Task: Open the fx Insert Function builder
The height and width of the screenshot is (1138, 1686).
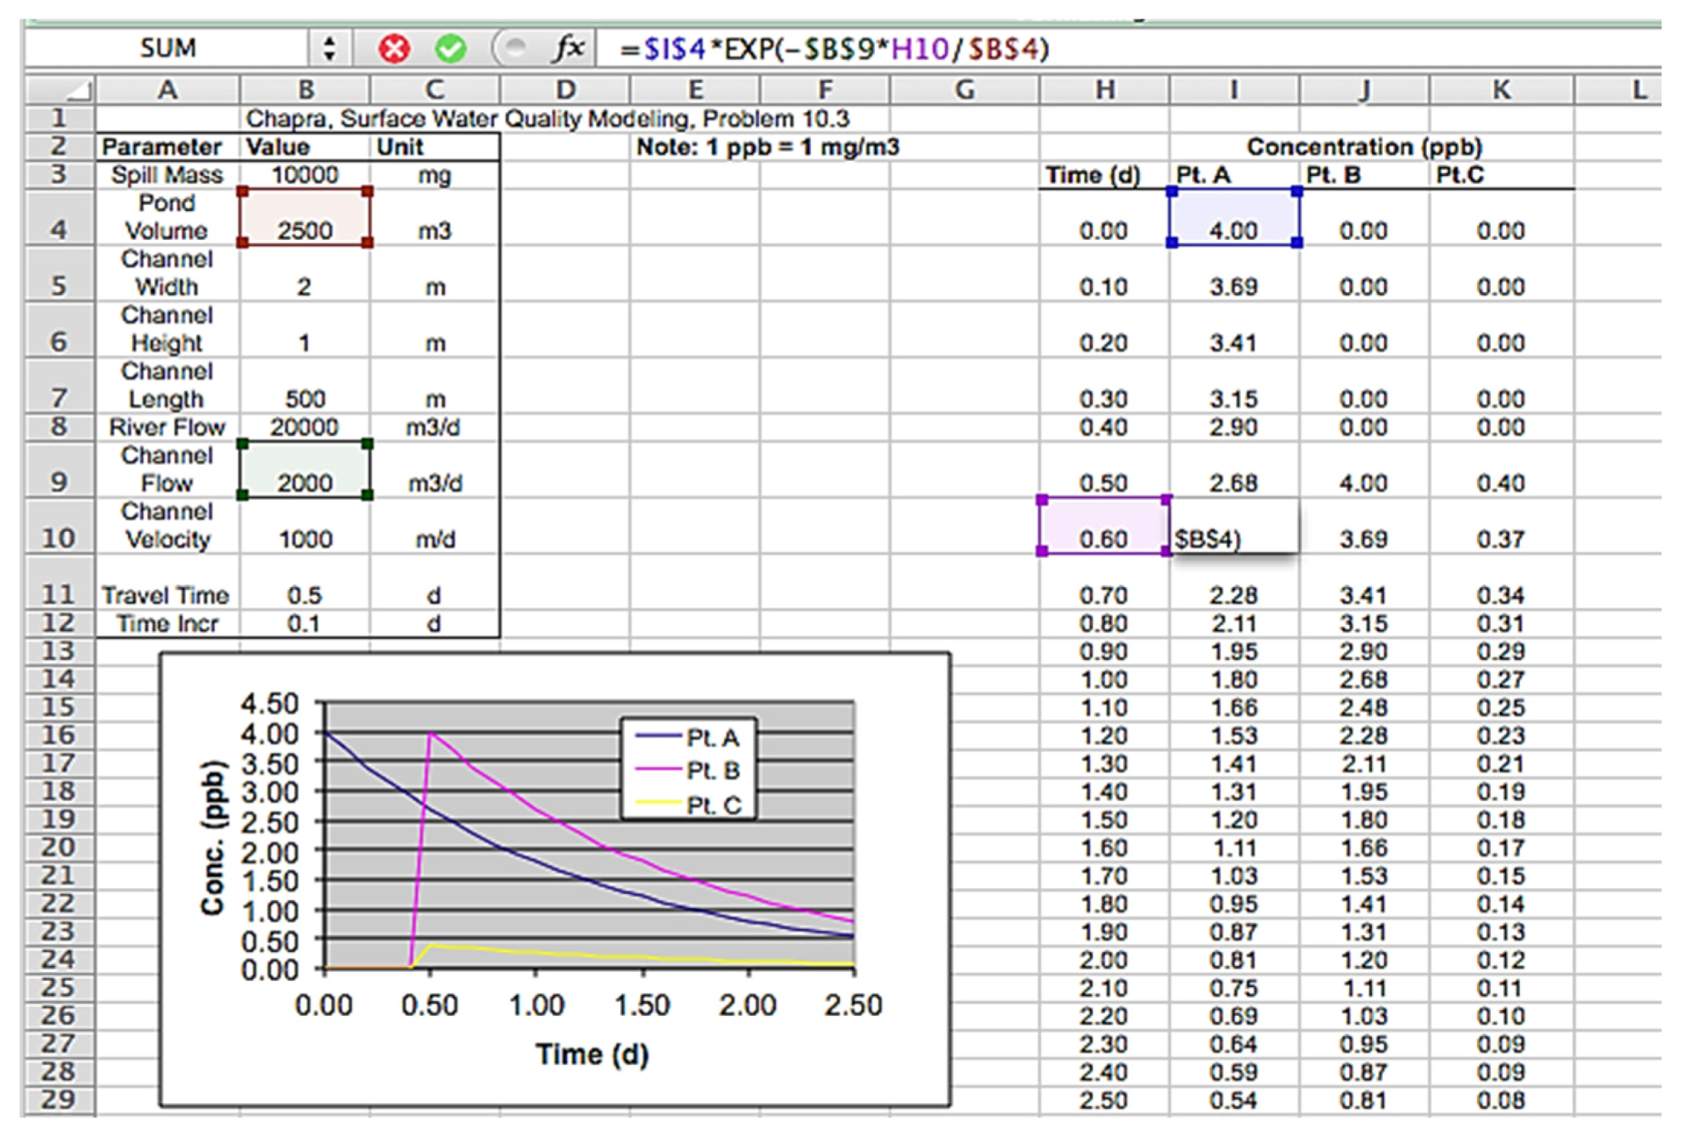Action: [569, 48]
